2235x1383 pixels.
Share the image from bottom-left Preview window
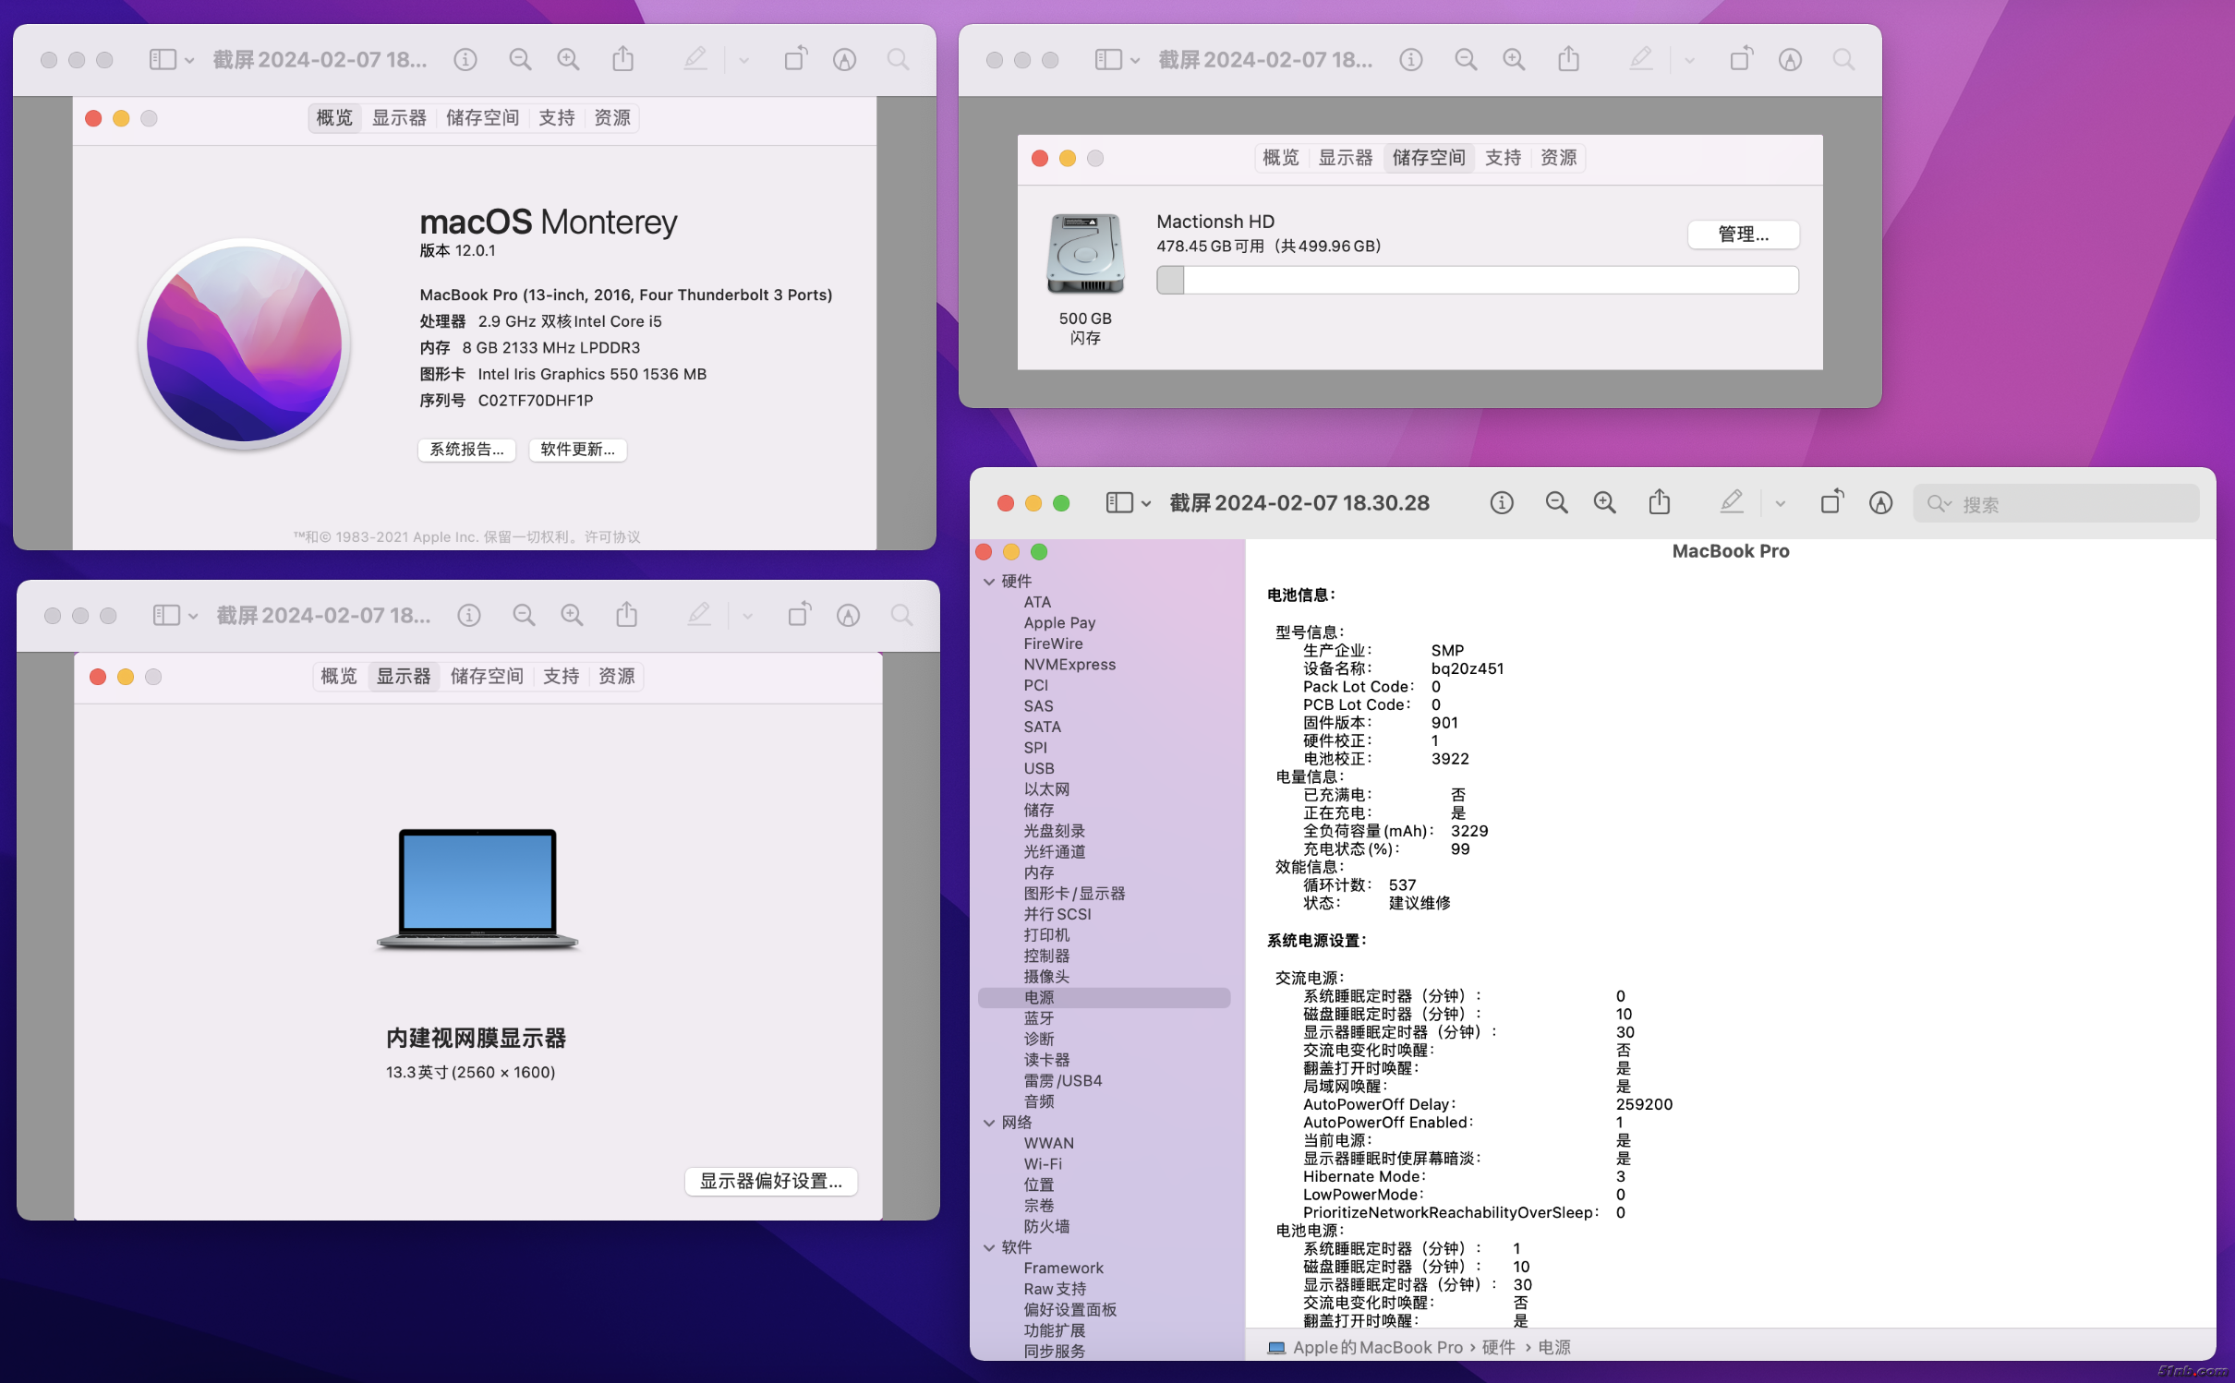pos(627,614)
